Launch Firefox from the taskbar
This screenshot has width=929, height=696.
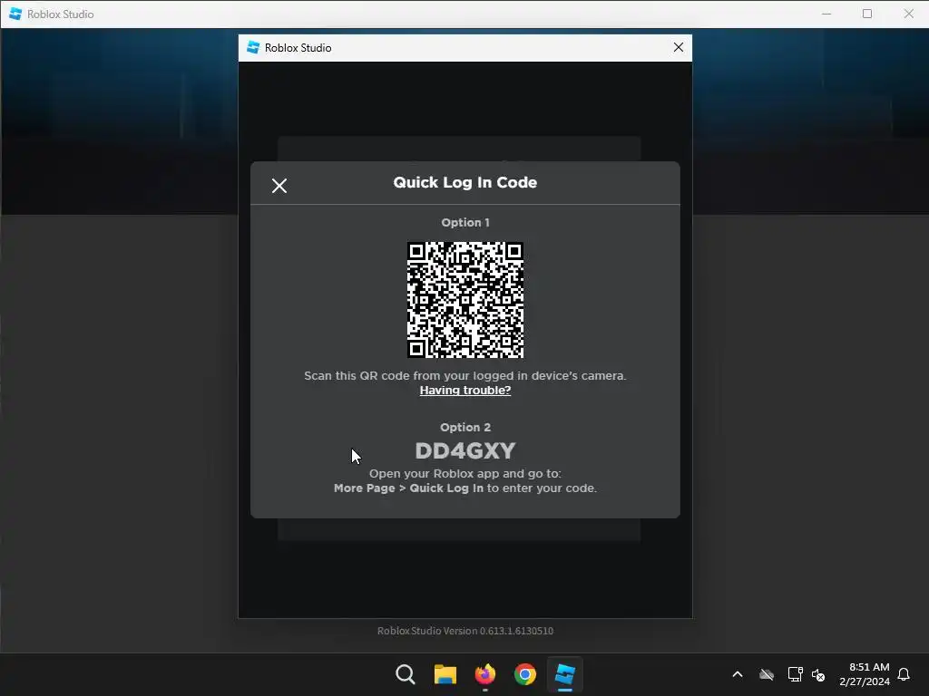click(x=485, y=674)
